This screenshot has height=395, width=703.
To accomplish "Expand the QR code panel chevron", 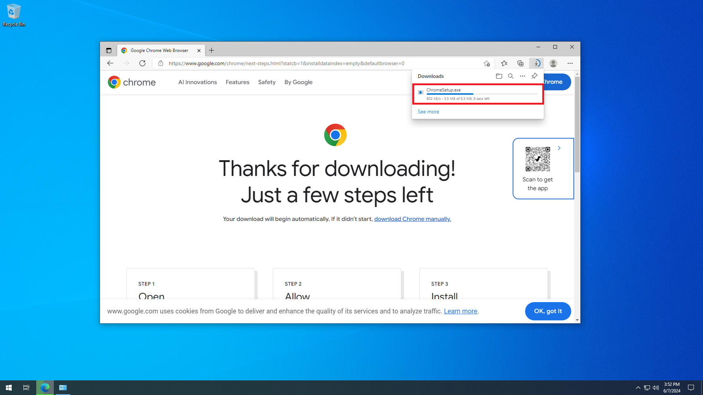I will pyautogui.click(x=559, y=148).
